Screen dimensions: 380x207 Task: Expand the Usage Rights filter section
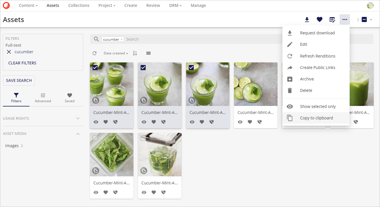click(78, 119)
